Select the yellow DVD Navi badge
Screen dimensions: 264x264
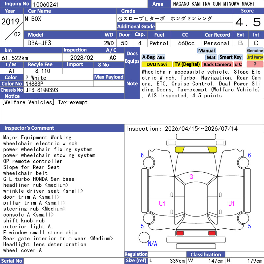(x=156, y=64)
